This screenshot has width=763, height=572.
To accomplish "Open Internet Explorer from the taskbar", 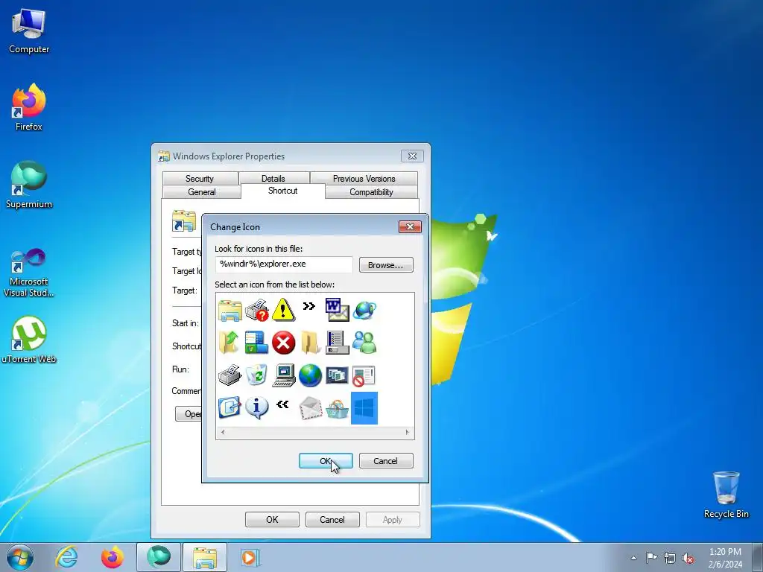I will pos(66,557).
